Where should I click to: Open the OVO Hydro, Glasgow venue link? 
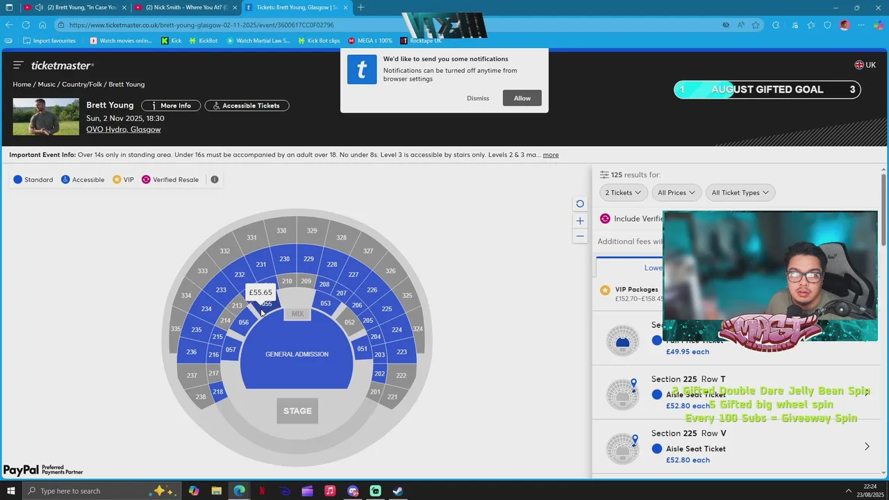tap(123, 129)
